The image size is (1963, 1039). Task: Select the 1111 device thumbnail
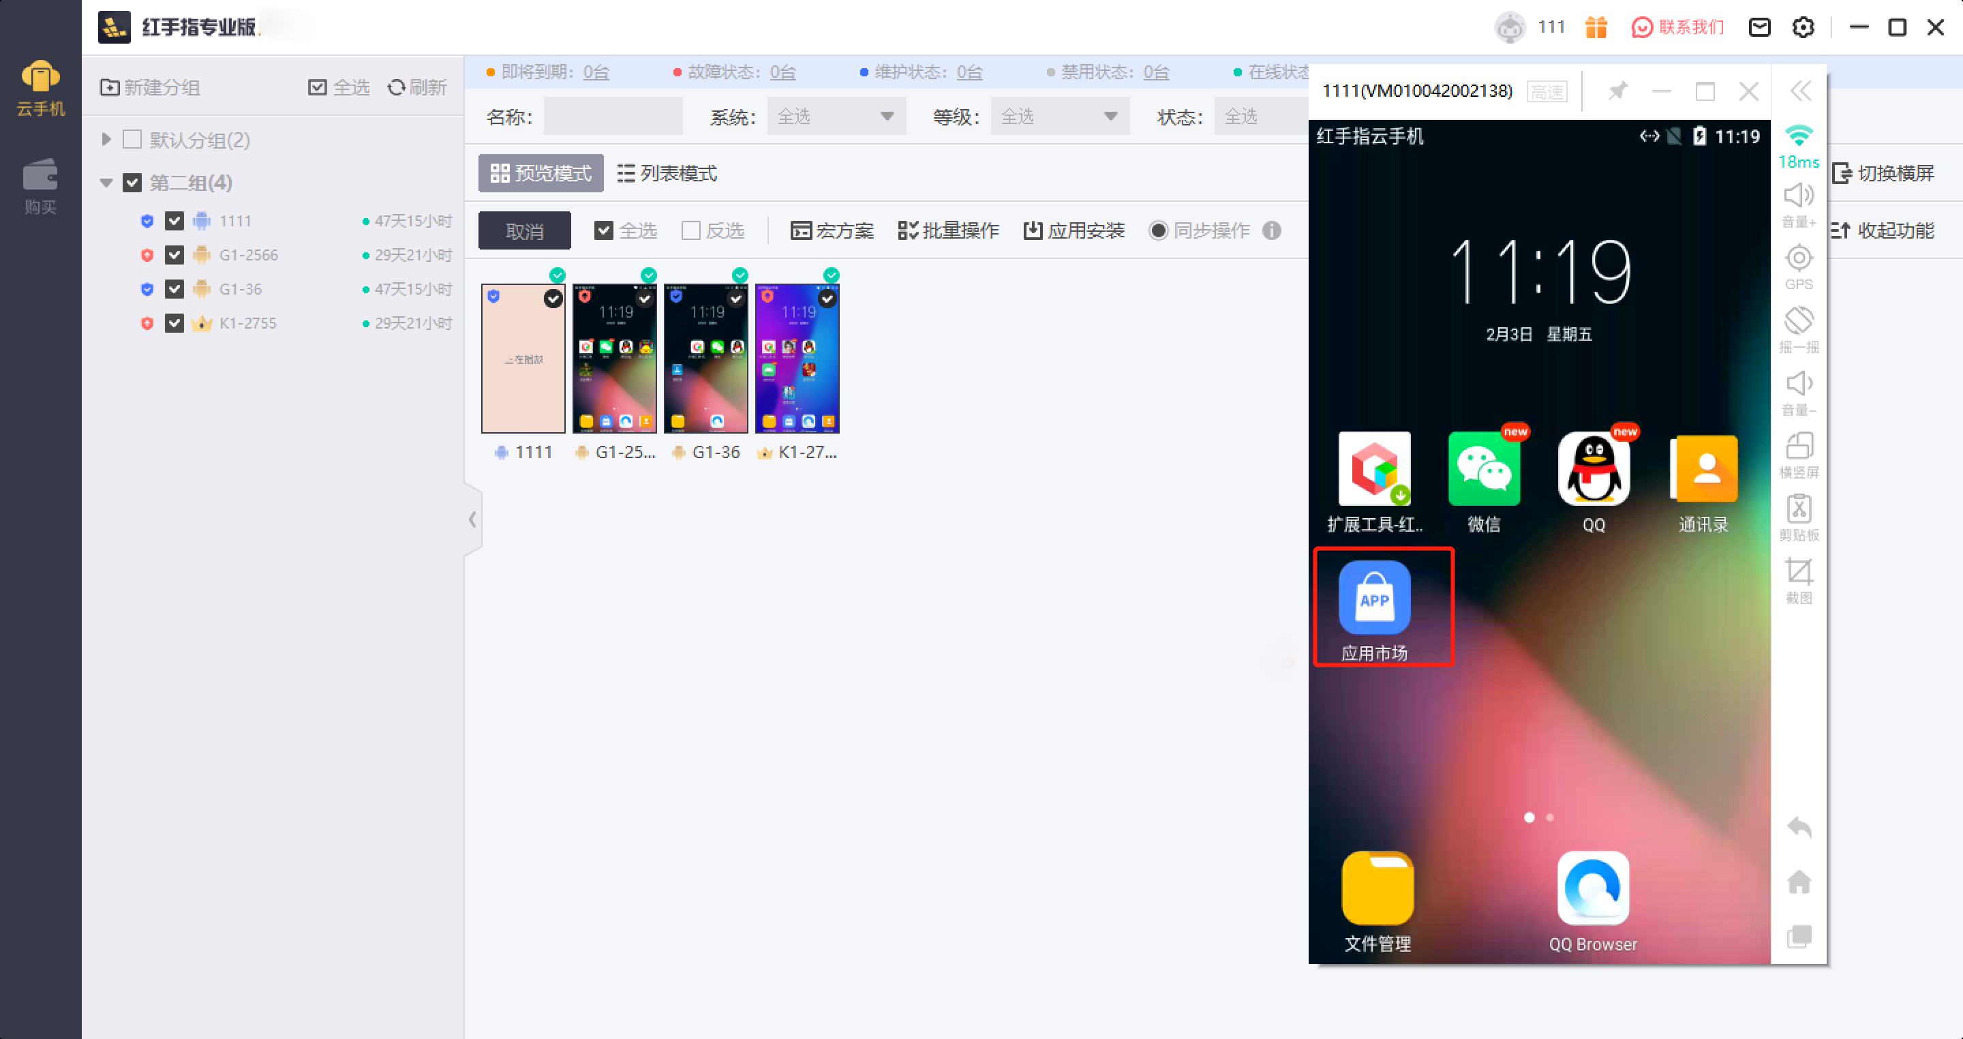[x=523, y=359]
